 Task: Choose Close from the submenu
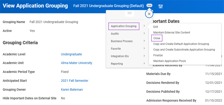point(157,38)
